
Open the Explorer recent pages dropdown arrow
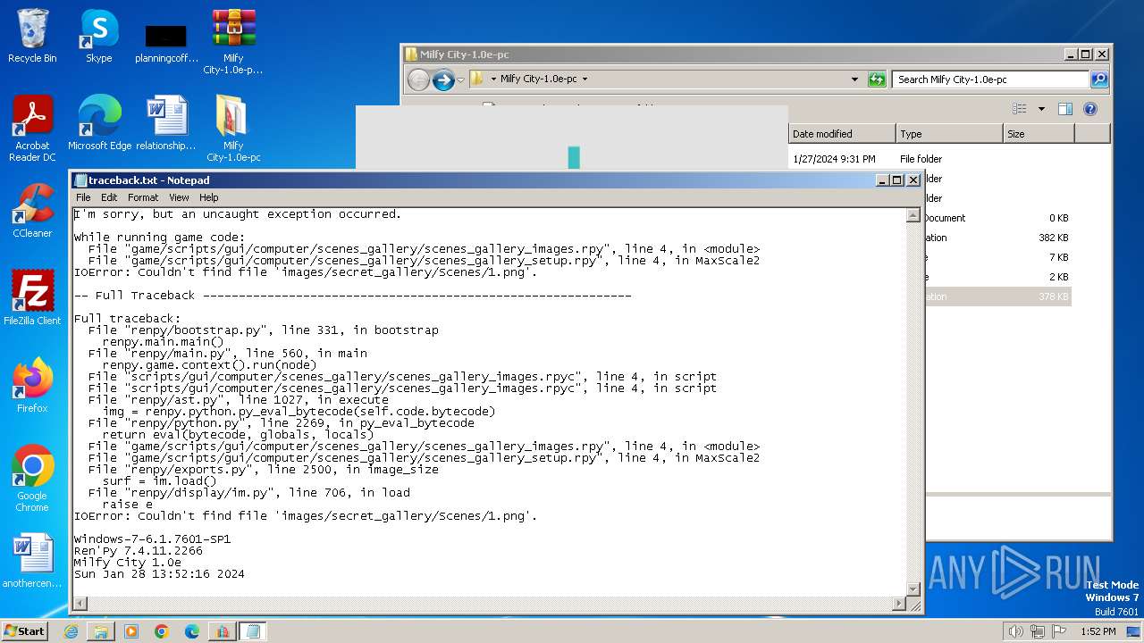click(460, 79)
